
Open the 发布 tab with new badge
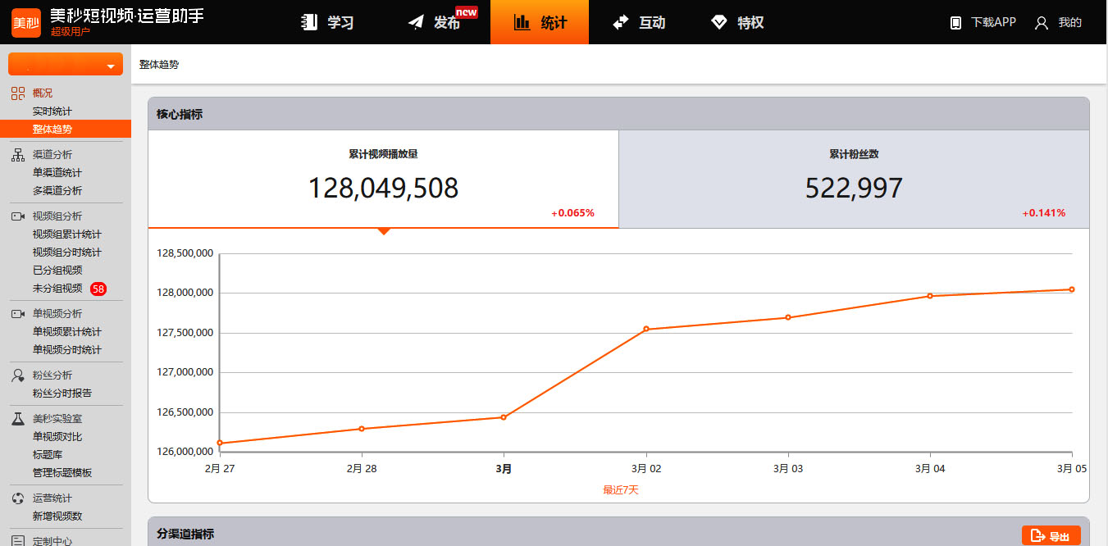pyautogui.click(x=435, y=23)
